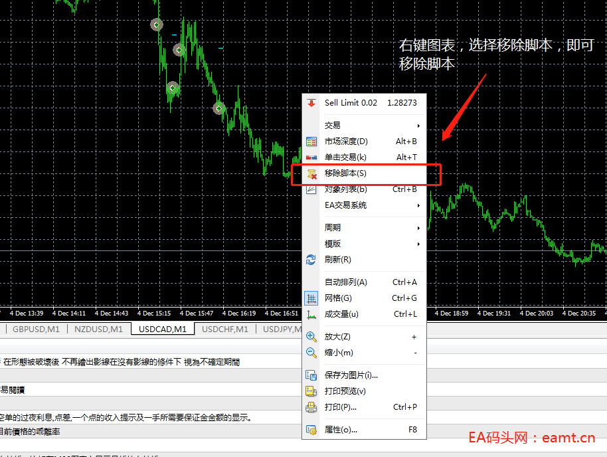Click the topmost gray arrow marker on chart
This screenshot has height=457, width=607.
point(157,25)
